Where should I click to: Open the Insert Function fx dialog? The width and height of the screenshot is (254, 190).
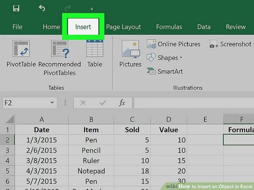click(x=122, y=103)
